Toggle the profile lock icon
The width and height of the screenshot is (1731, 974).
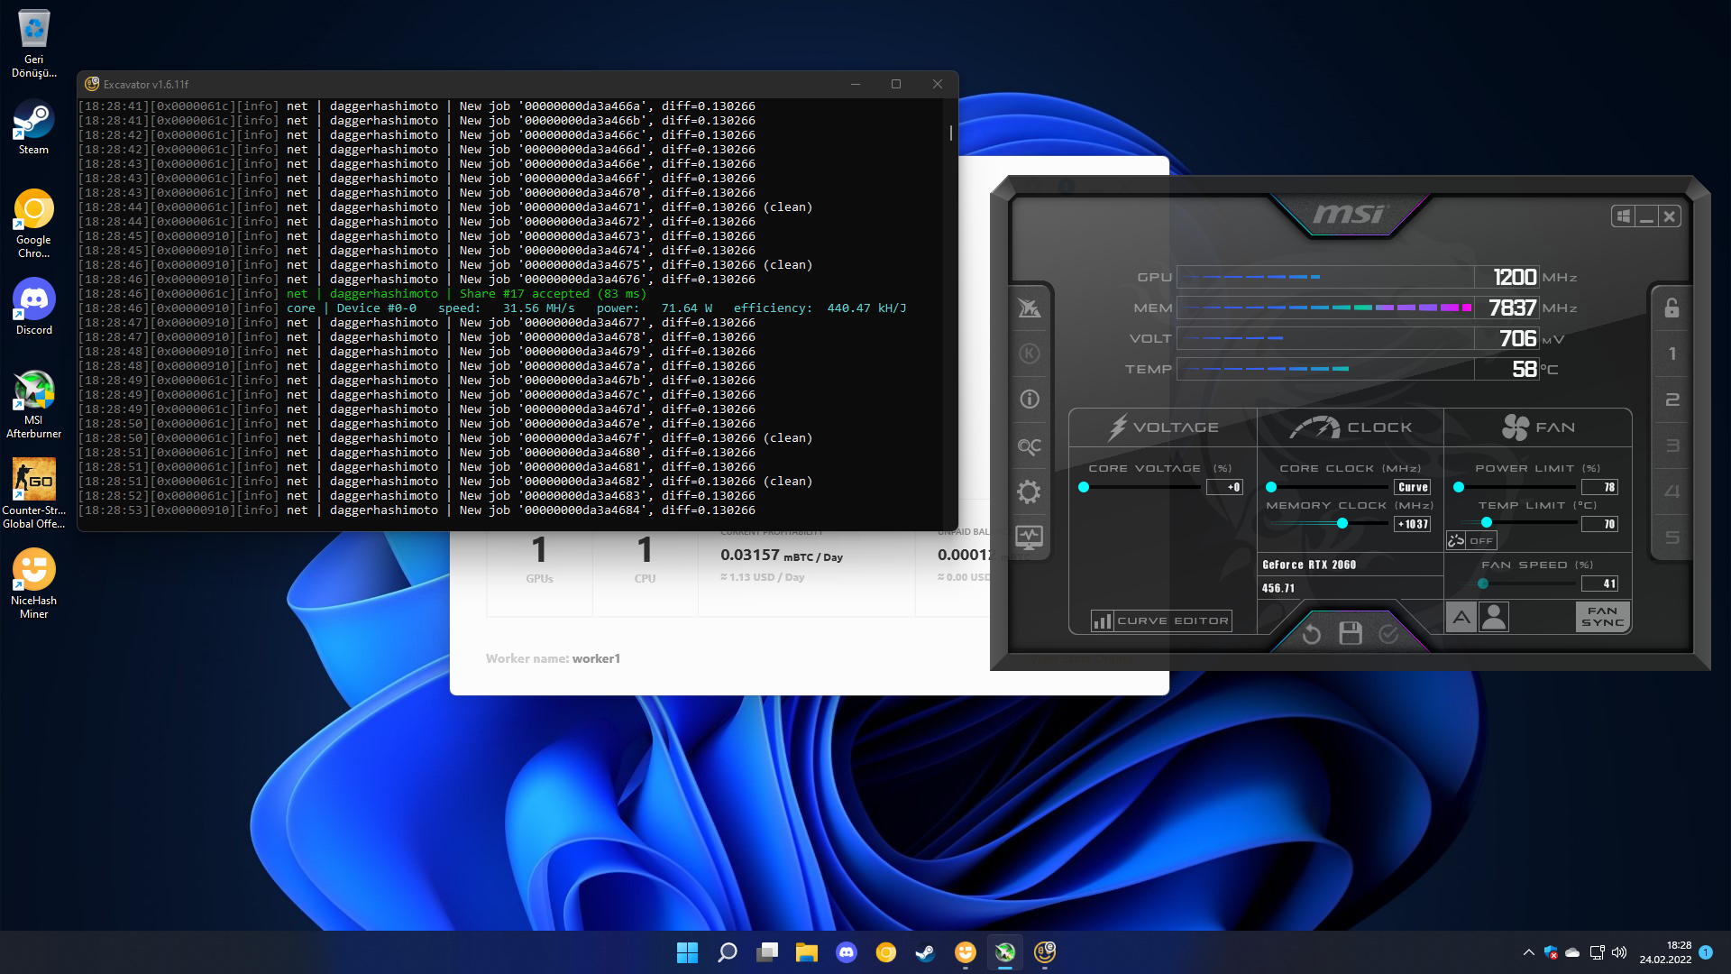coord(1671,308)
